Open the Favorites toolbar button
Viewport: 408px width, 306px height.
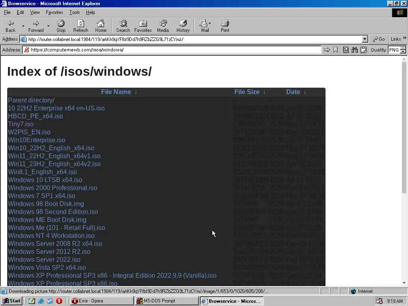[143, 26]
